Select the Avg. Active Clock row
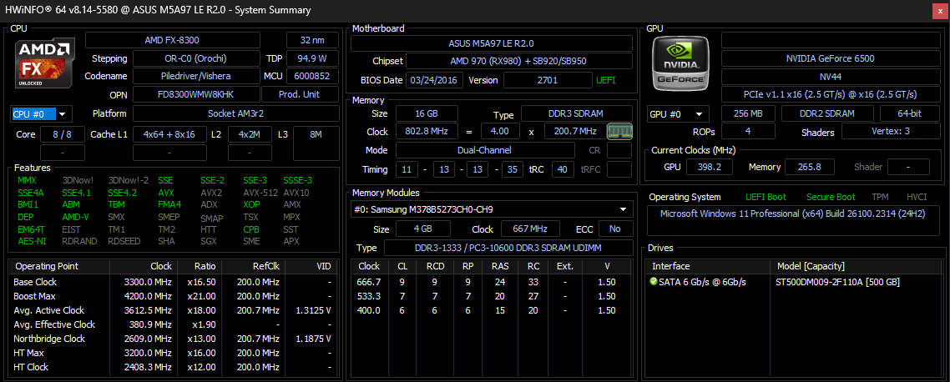Viewport: 950px width, 382px height. click(x=174, y=310)
